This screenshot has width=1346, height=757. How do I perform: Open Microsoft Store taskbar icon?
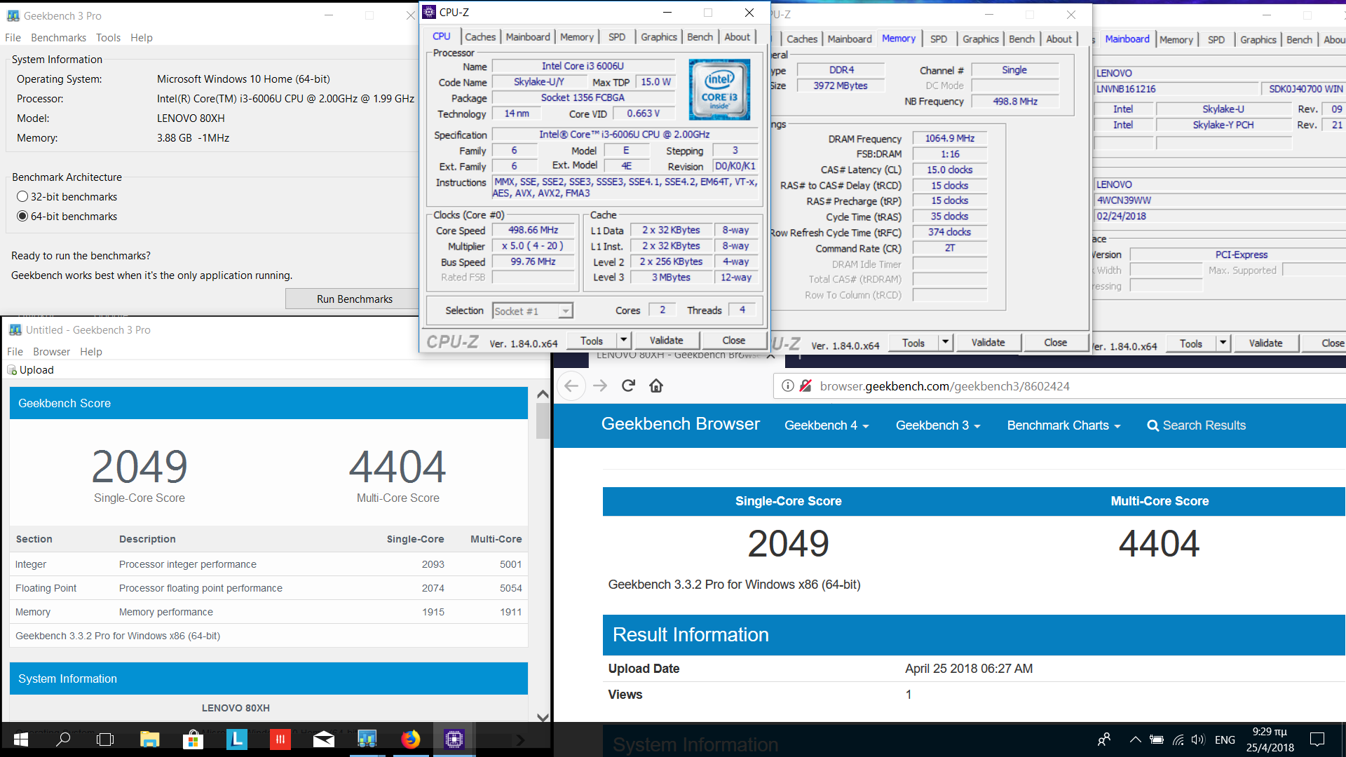[x=192, y=739]
